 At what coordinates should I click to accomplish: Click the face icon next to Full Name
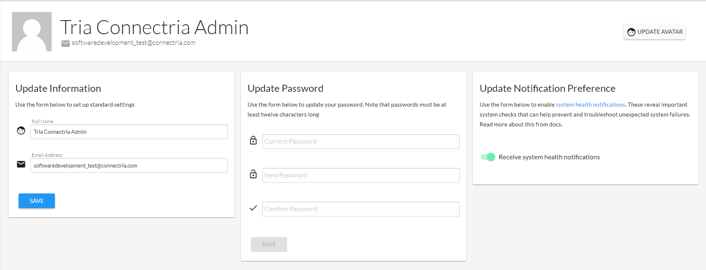coord(21,130)
